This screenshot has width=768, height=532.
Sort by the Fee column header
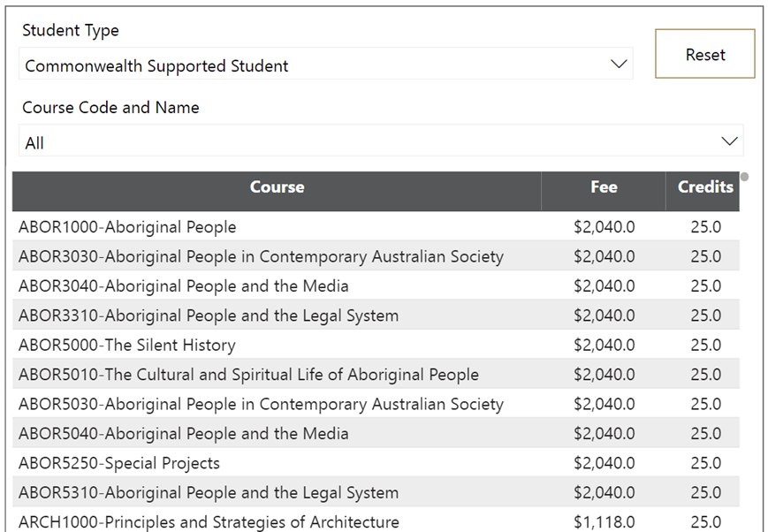(x=604, y=187)
